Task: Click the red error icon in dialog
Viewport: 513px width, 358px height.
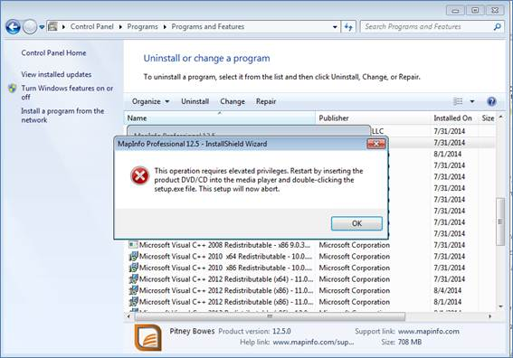Action: coord(139,175)
